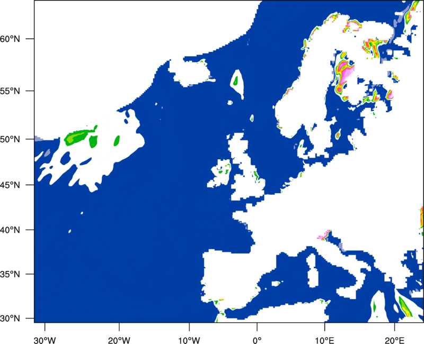424x344 pixels.
Task: Click the 35°N latitude label
Action: [10, 274]
